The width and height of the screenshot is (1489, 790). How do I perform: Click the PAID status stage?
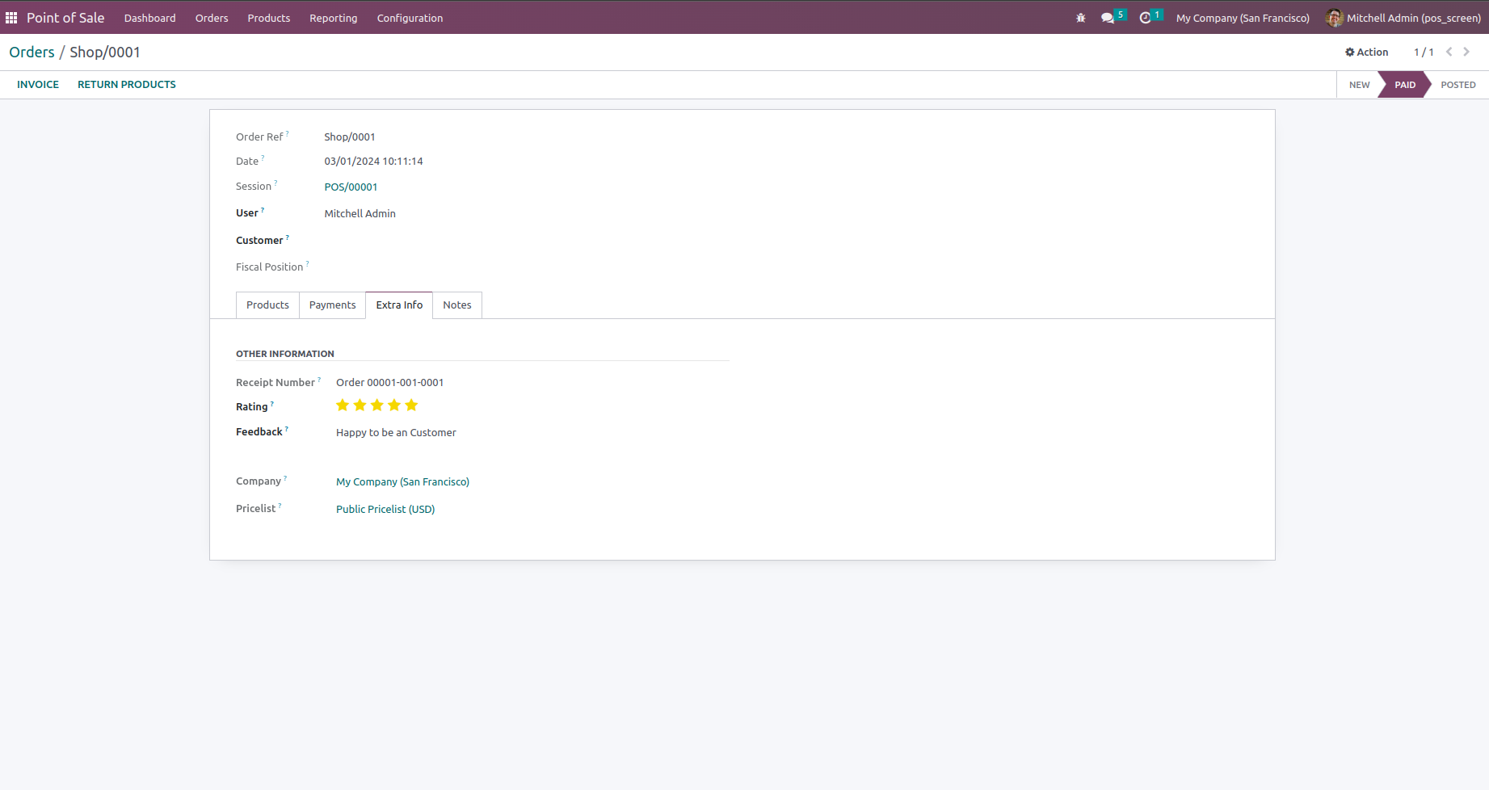(x=1404, y=85)
